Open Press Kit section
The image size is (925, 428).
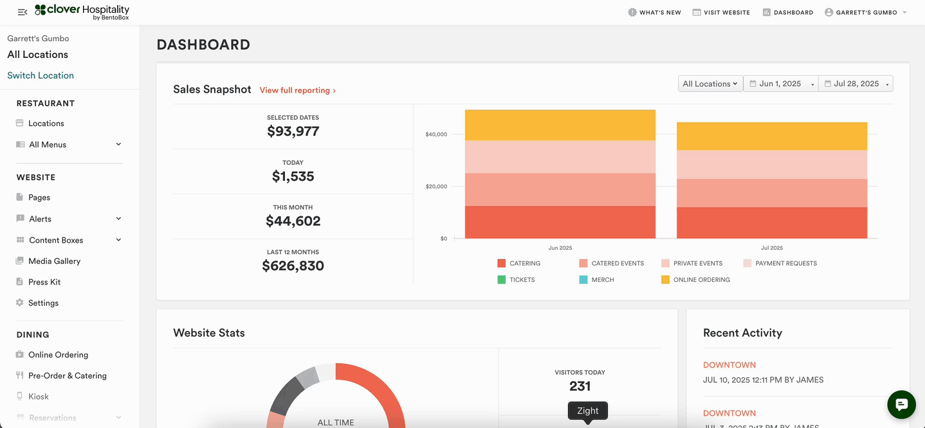click(44, 282)
